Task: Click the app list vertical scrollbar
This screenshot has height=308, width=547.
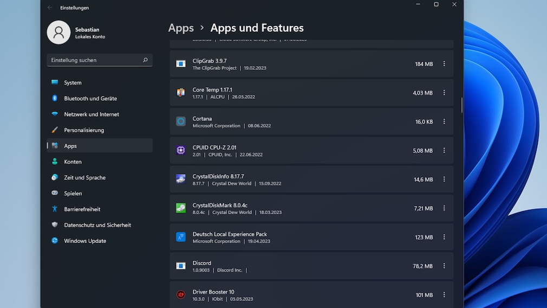Action: [x=461, y=105]
